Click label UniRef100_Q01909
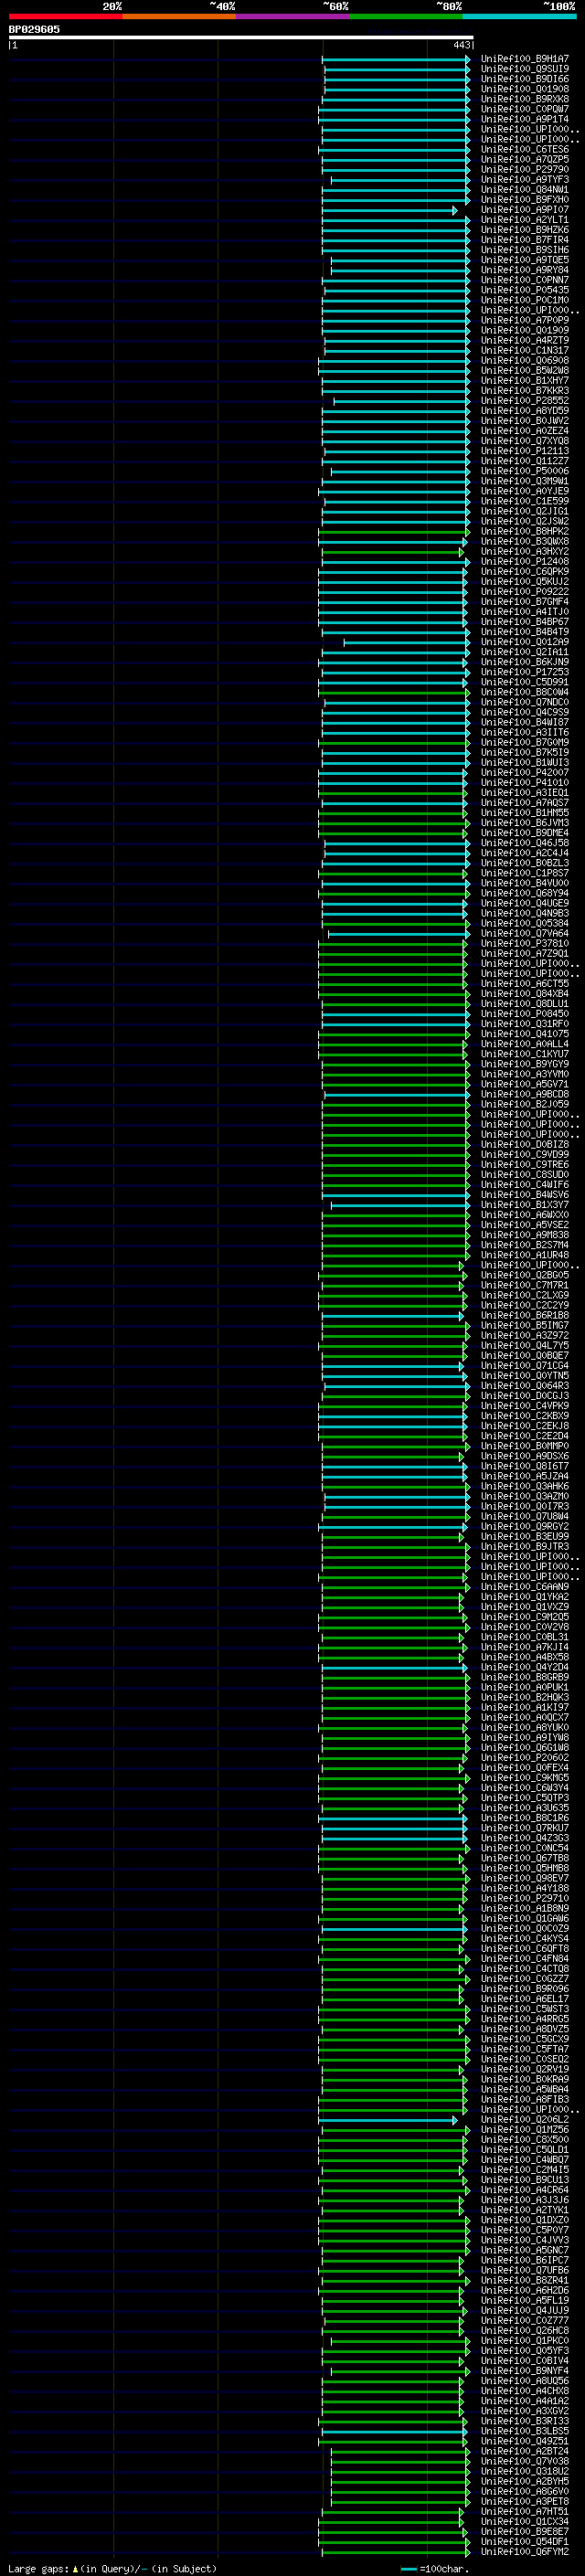Image resolution: width=585 pixels, height=2576 pixels. 525,330
